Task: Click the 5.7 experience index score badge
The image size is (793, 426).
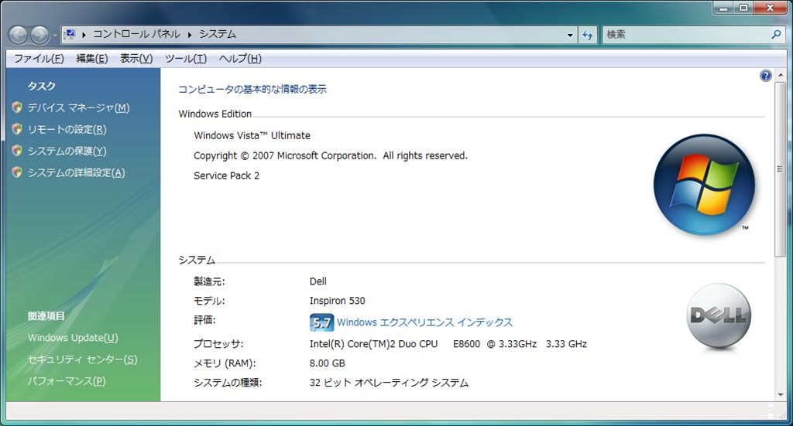Action: click(321, 322)
